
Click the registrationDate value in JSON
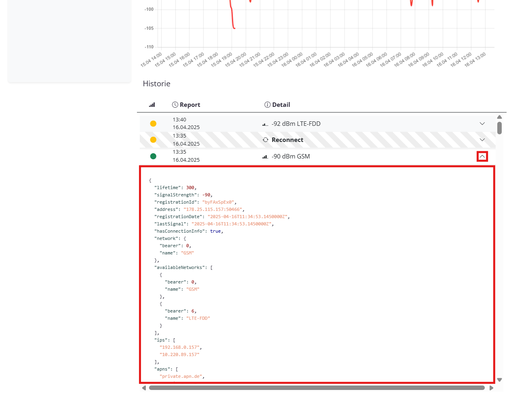click(x=247, y=217)
